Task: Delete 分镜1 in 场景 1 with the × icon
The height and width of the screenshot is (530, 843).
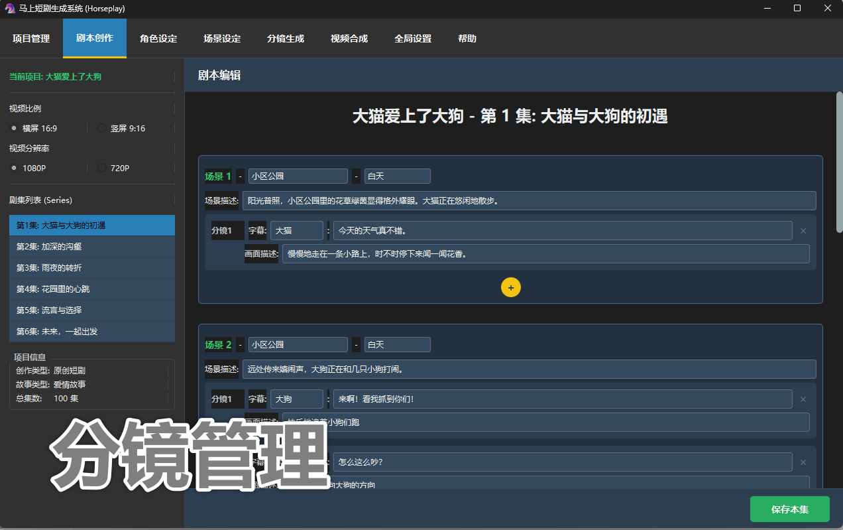Action: pos(803,230)
